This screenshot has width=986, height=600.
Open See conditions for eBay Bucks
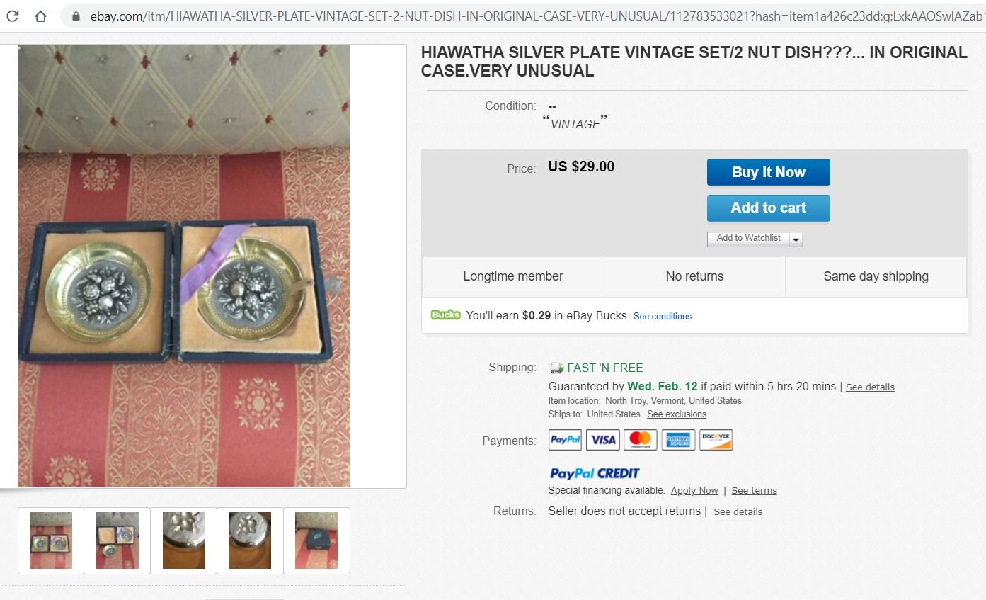pos(663,316)
